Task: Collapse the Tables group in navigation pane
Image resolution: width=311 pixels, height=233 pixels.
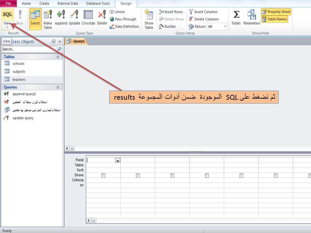Action: tap(58, 57)
